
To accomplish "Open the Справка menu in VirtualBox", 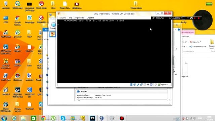I will [90, 18].
